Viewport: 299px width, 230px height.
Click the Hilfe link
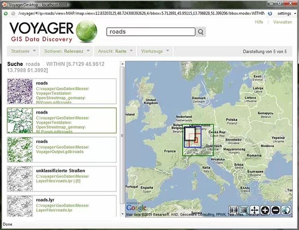pos(259,22)
